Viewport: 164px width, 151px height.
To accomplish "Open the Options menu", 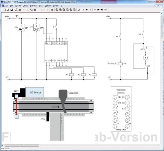I will [48, 6].
